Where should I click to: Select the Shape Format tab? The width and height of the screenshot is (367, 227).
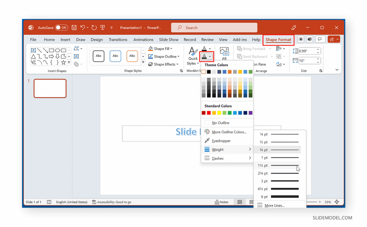pyautogui.click(x=278, y=40)
